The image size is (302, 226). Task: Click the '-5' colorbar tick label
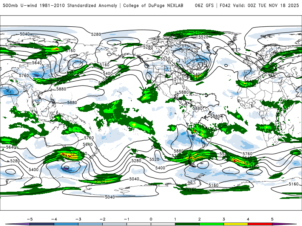[30, 219]
